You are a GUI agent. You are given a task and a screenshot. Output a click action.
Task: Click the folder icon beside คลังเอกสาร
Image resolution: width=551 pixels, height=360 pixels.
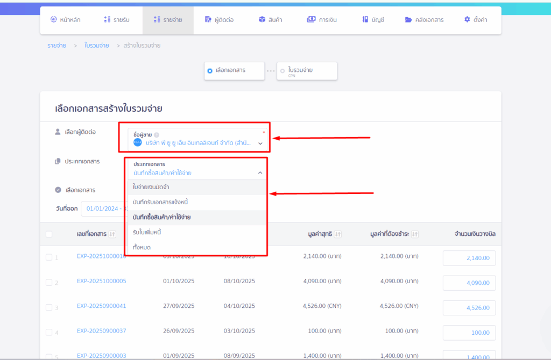pos(408,20)
